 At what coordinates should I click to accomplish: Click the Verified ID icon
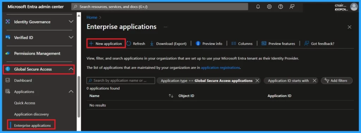tap(8, 37)
